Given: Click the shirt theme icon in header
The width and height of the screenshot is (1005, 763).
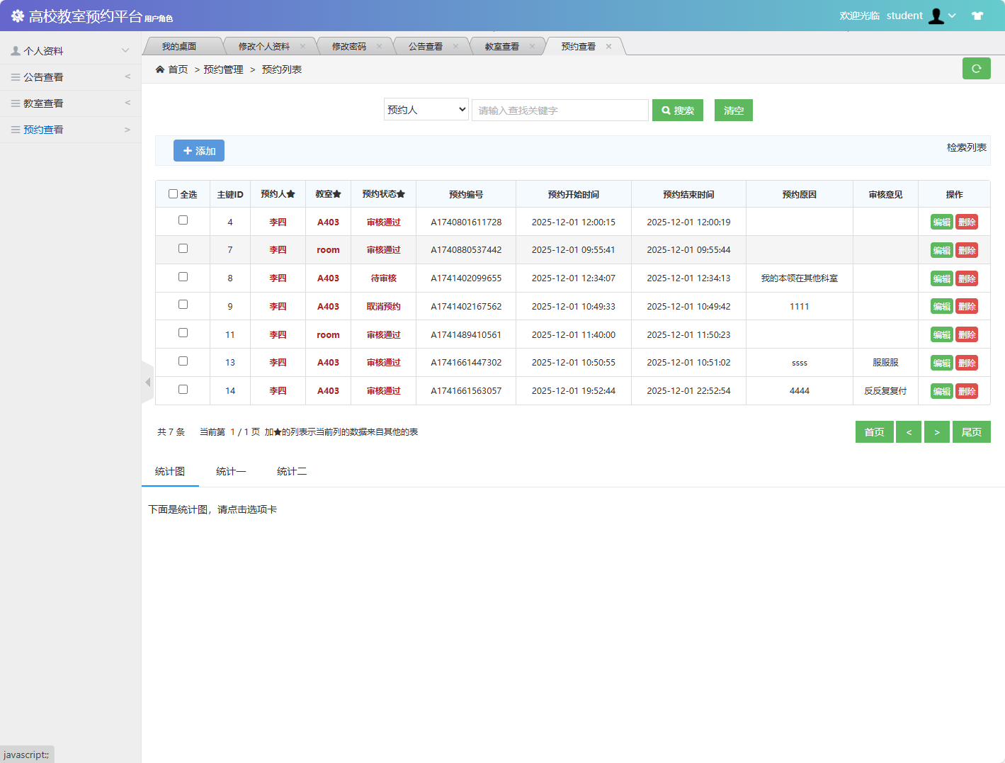Looking at the screenshot, I should pos(977,16).
